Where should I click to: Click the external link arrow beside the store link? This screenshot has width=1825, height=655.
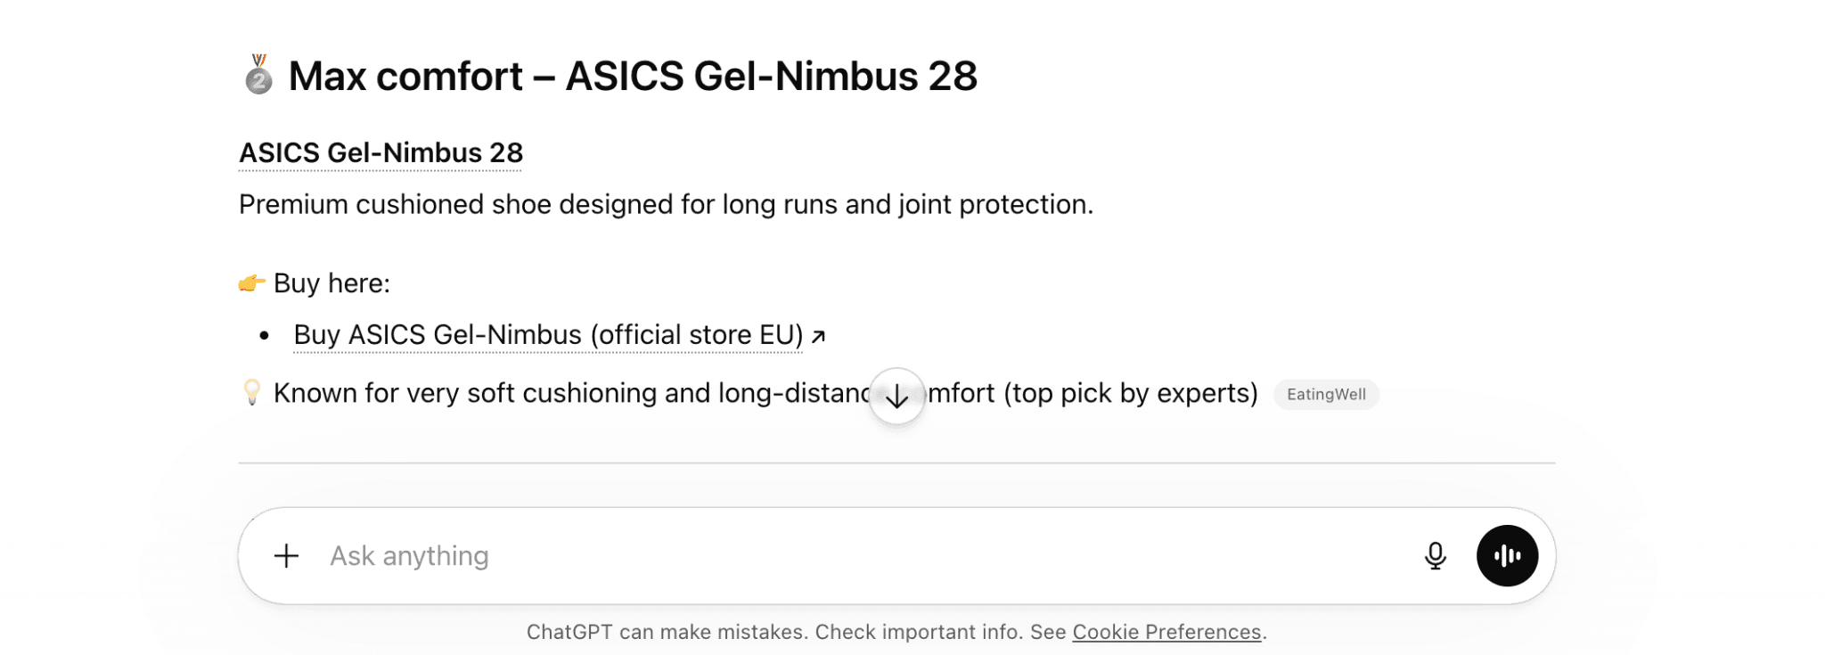point(820,335)
